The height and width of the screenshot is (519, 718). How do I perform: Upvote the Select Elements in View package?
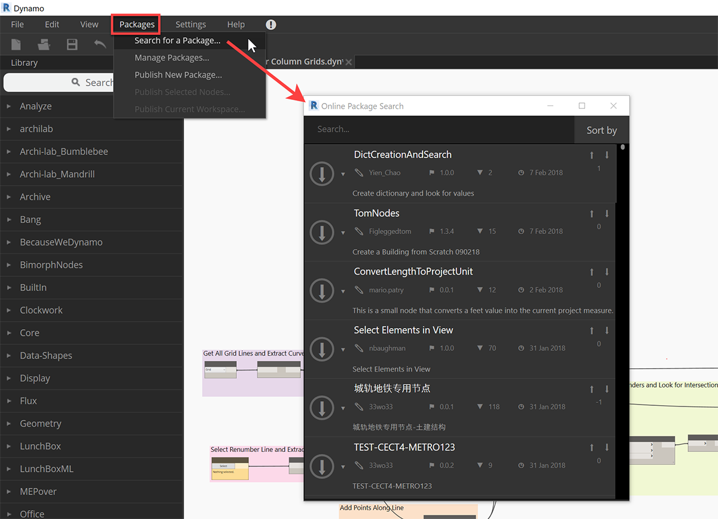tap(592, 330)
